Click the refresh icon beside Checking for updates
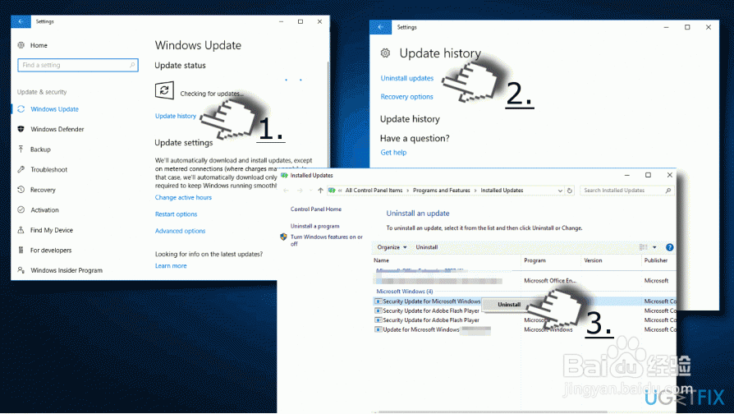The height and width of the screenshot is (414, 734). click(164, 90)
